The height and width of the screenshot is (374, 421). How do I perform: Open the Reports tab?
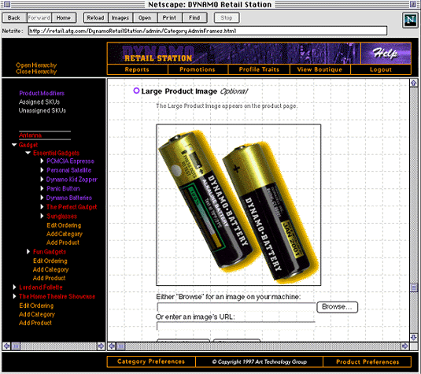137,69
